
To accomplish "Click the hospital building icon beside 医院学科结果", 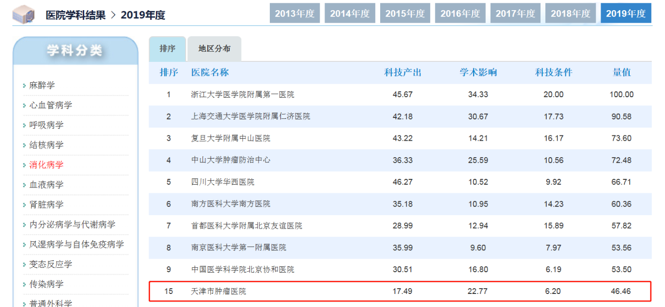I will coord(24,14).
